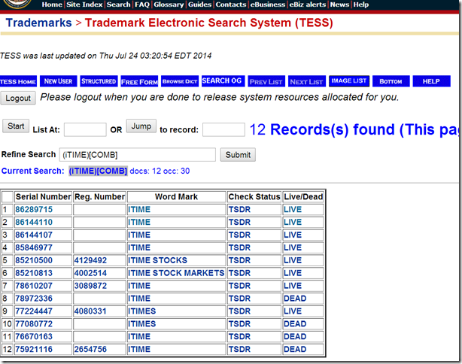The image size is (462, 364).
Task: Open serial number 85210813
Action: pyautogui.click(x=34, y=273)
